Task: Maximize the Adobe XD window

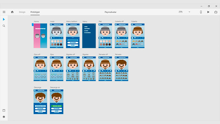Action: click(209, 6)
